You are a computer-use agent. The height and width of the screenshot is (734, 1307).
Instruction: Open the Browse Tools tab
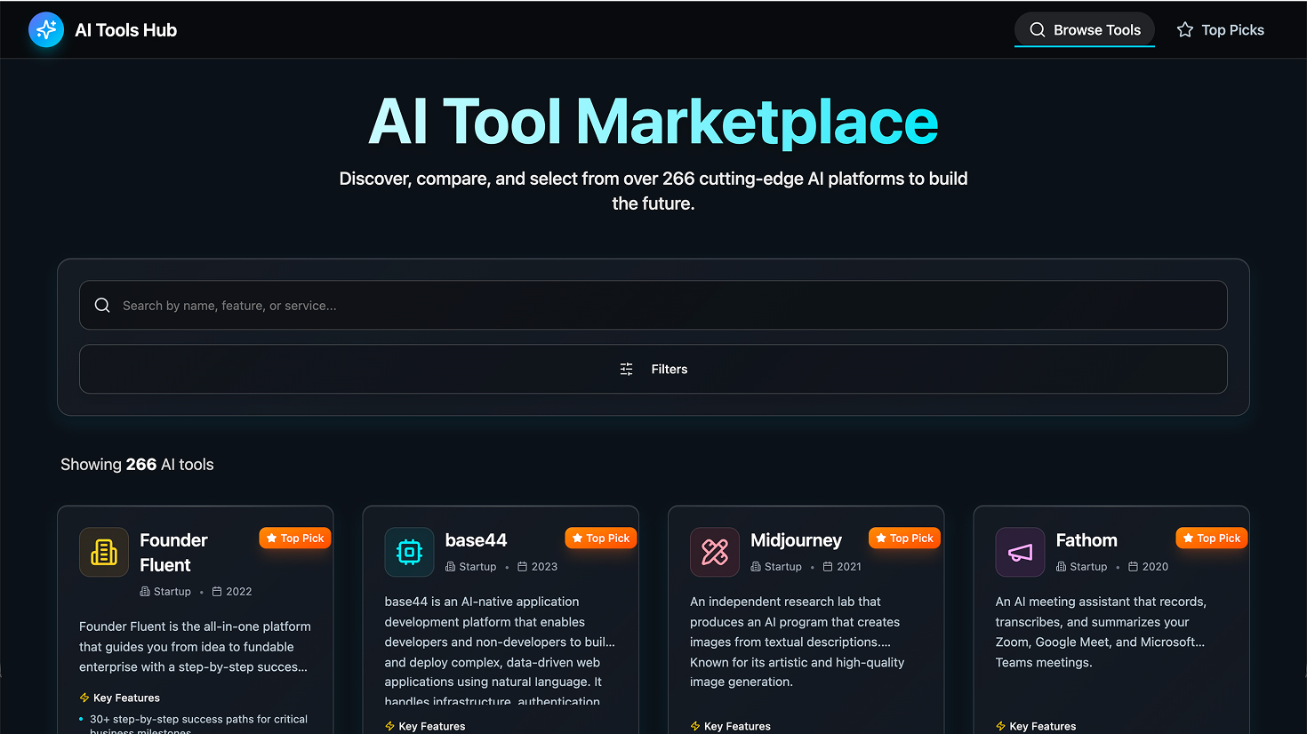tap(1085, 30)
